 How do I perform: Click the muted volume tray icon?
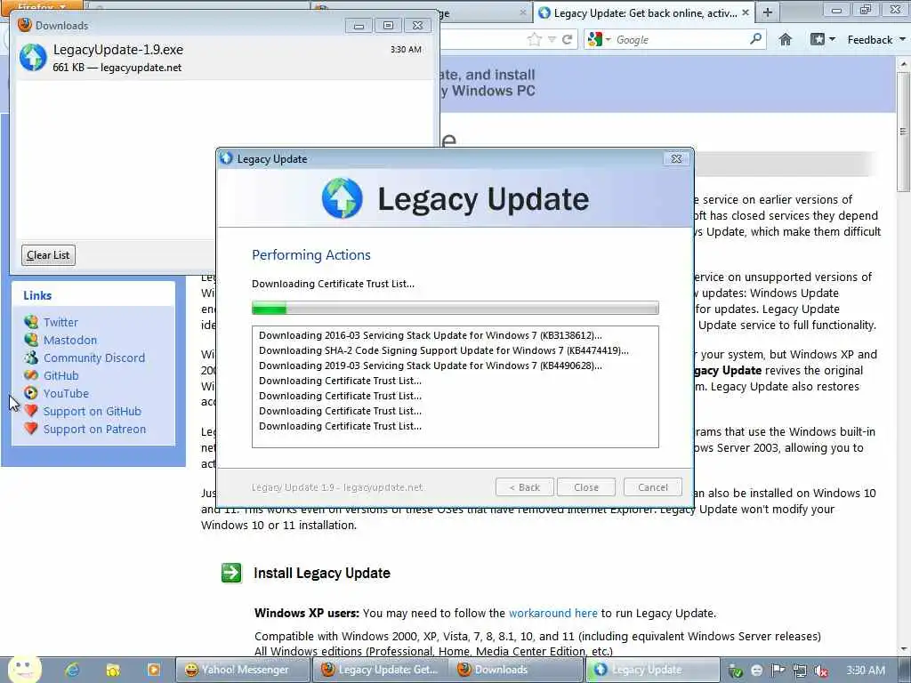pyautogui.click(x=821, y=671)
